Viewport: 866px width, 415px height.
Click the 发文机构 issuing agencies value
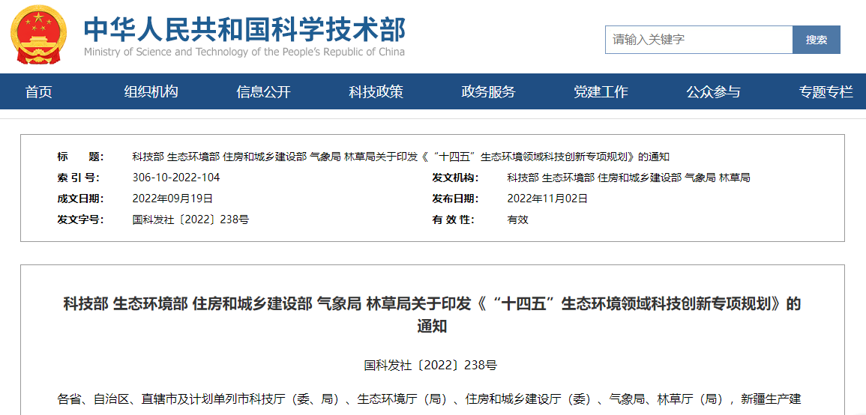point(628,178)
